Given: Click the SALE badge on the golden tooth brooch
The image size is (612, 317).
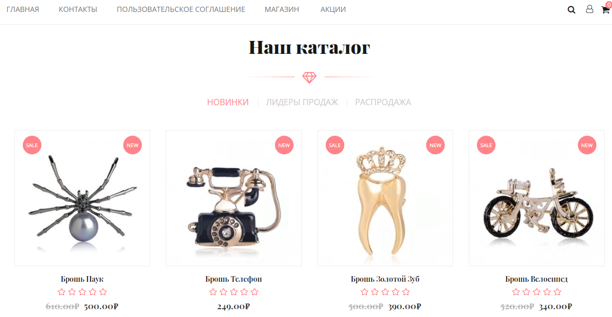Looking at the screenshot, I should tap(335, 145).
